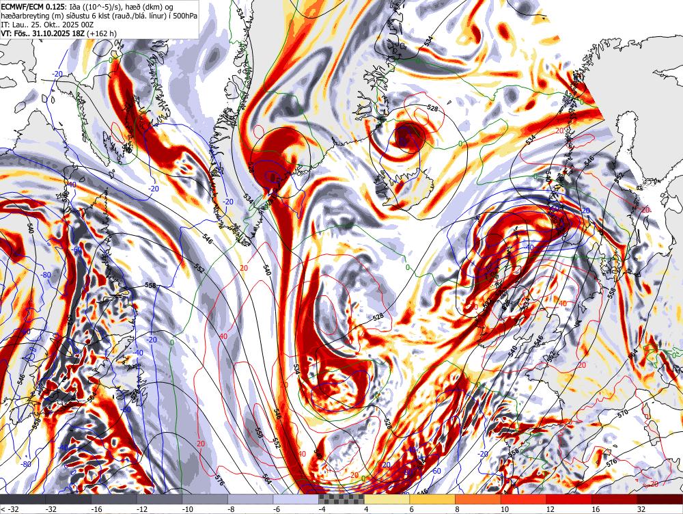The image size is (683, 514).
Task: Select the legend swatch labeled -32
Action: coord(68,499)
